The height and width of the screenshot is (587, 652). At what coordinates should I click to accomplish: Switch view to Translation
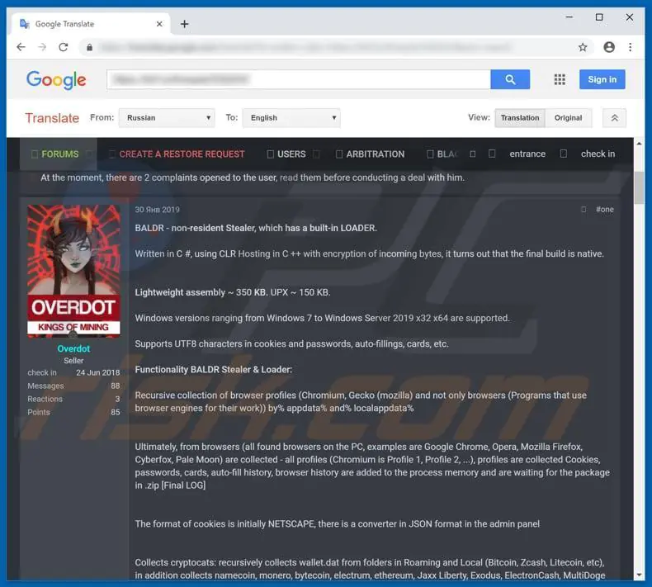pos(519,118)
